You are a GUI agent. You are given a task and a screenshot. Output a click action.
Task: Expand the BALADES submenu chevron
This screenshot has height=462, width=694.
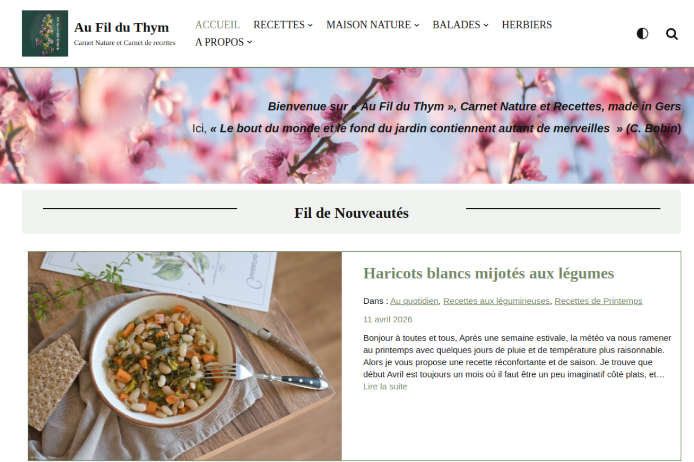point(486,25)
